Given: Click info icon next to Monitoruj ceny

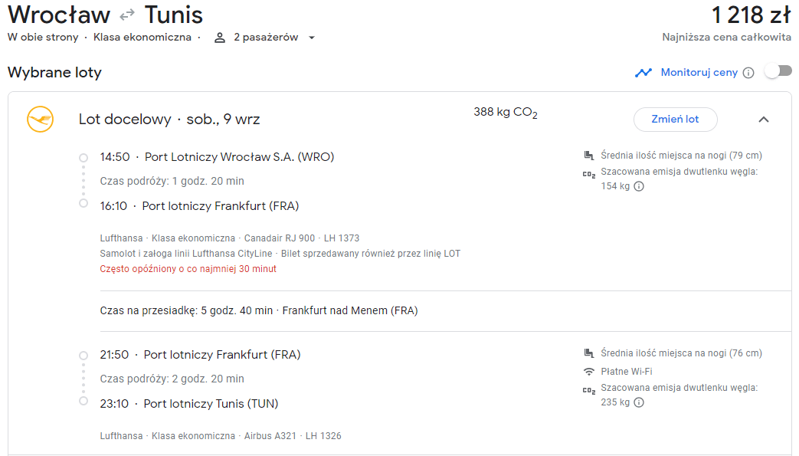Looking at the screenshot, I should pos(748,73).
